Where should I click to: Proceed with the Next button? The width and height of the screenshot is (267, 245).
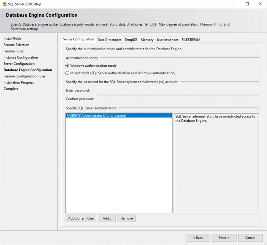(x=224, y=238)
